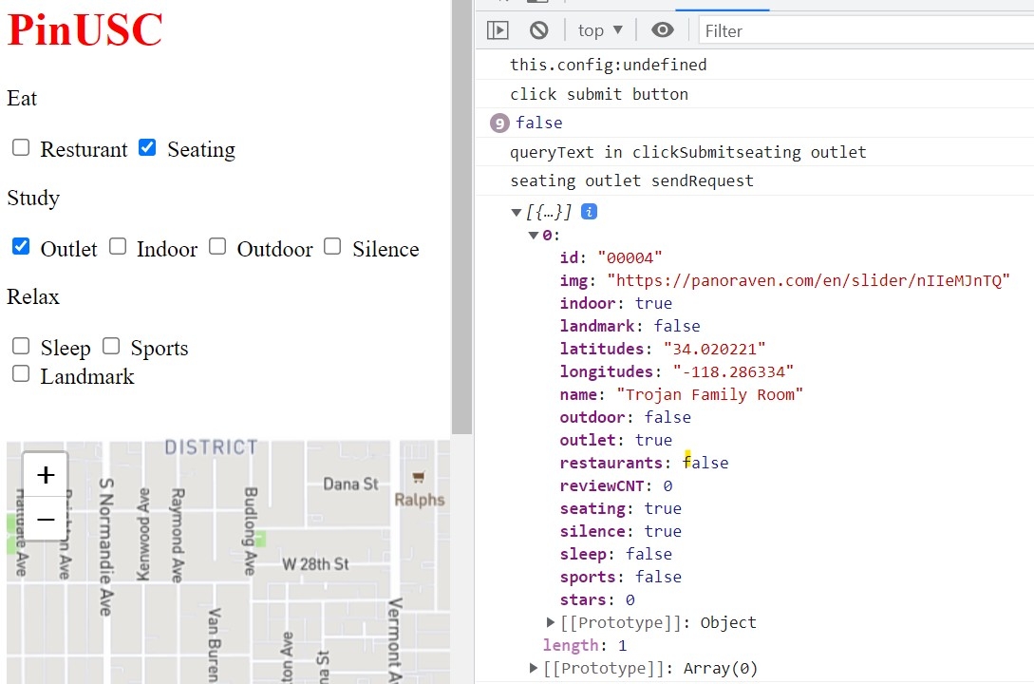Click the queryText in clickSubmit log line
The image size is (1034, 684).
(687, 152)
